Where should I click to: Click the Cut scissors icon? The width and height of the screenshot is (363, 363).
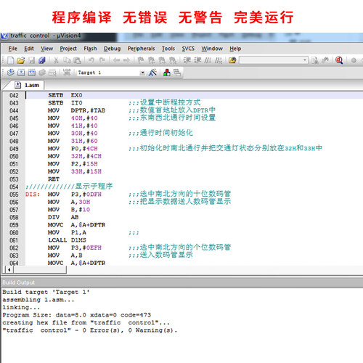tap(56, 60)
